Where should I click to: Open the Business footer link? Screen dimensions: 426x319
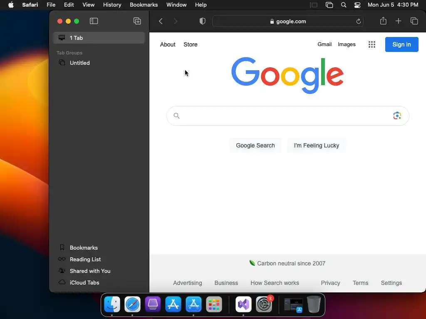[x=226, y=283]
